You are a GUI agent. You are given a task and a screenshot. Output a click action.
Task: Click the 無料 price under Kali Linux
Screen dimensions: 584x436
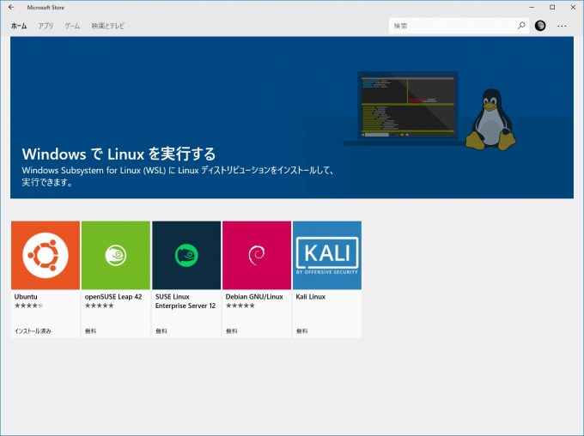click(301, 330)
